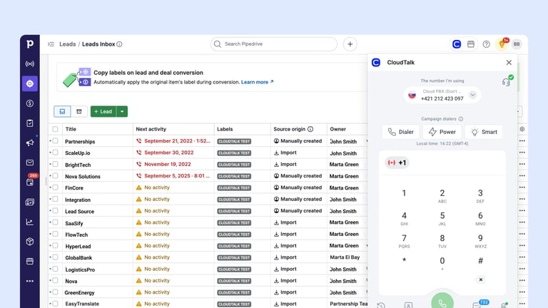Select the Smart dialer tab
The image size is (548, 308).
pos(484,132)
